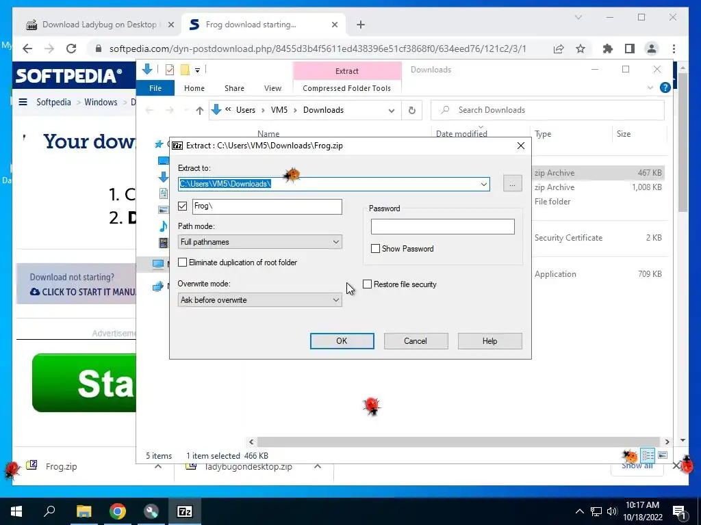701x525 pixels.
Task: Switch Explorer to large icons view
Action: [663, 455]
